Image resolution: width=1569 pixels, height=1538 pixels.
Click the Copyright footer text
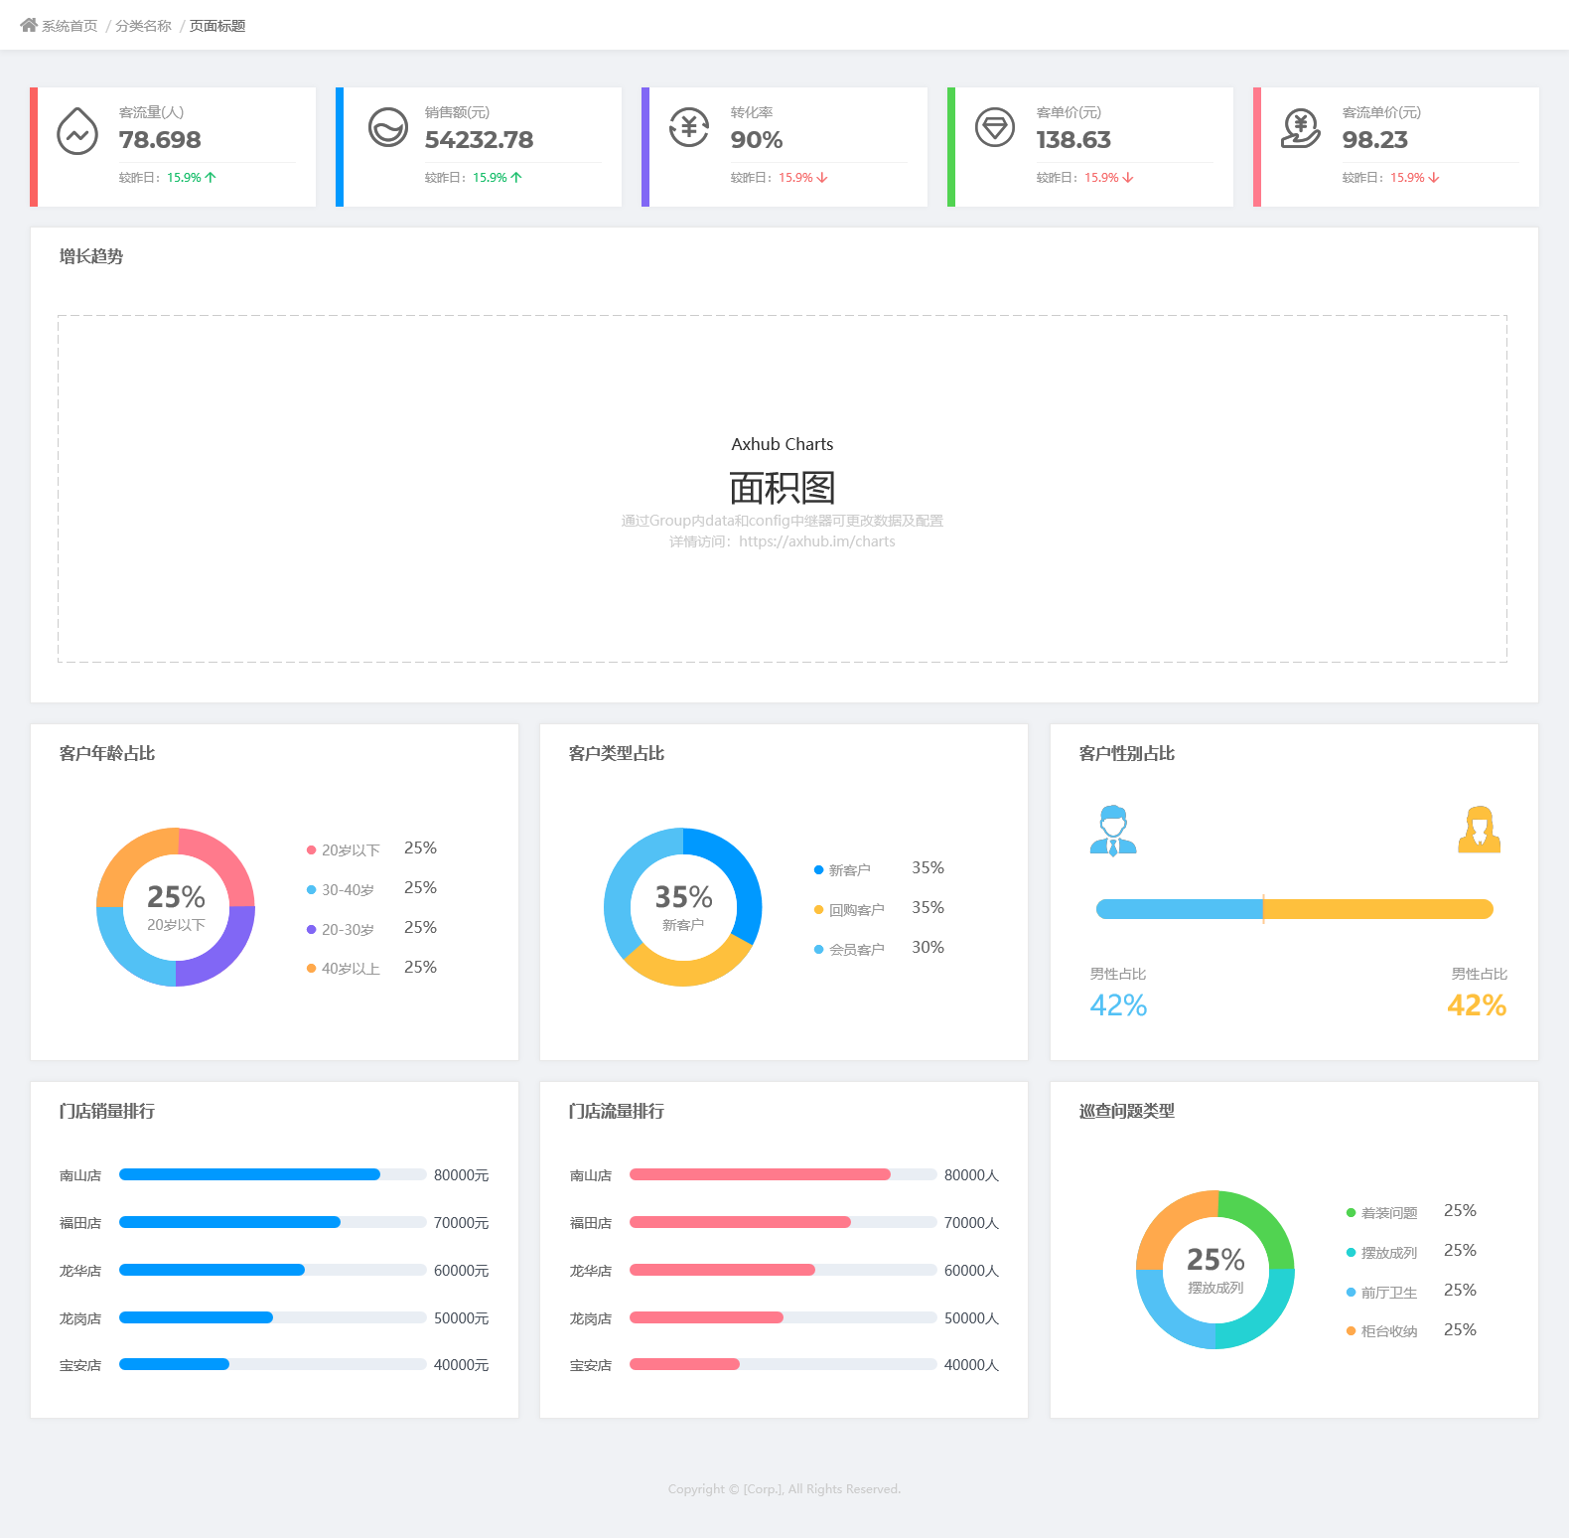click(x=784, y=1488)
